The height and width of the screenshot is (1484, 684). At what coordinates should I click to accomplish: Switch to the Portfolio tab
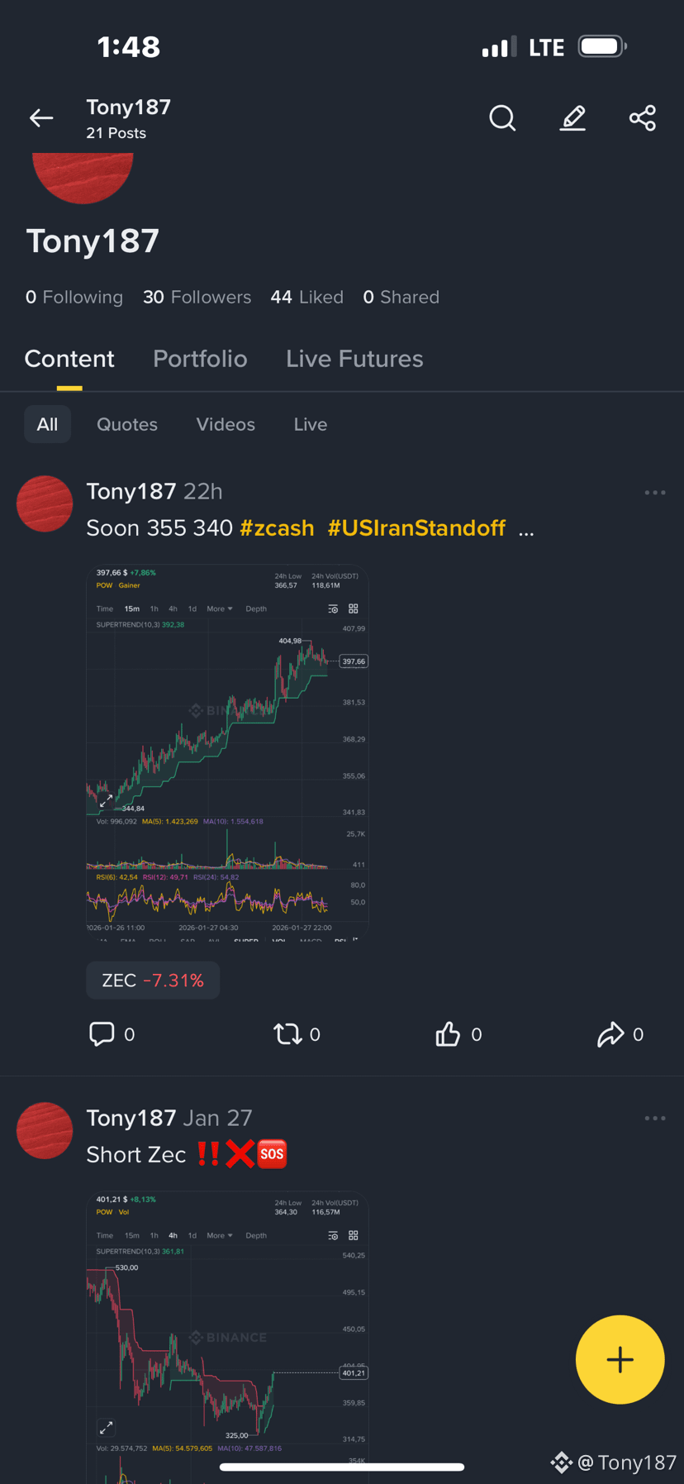(x=200, y=359)
